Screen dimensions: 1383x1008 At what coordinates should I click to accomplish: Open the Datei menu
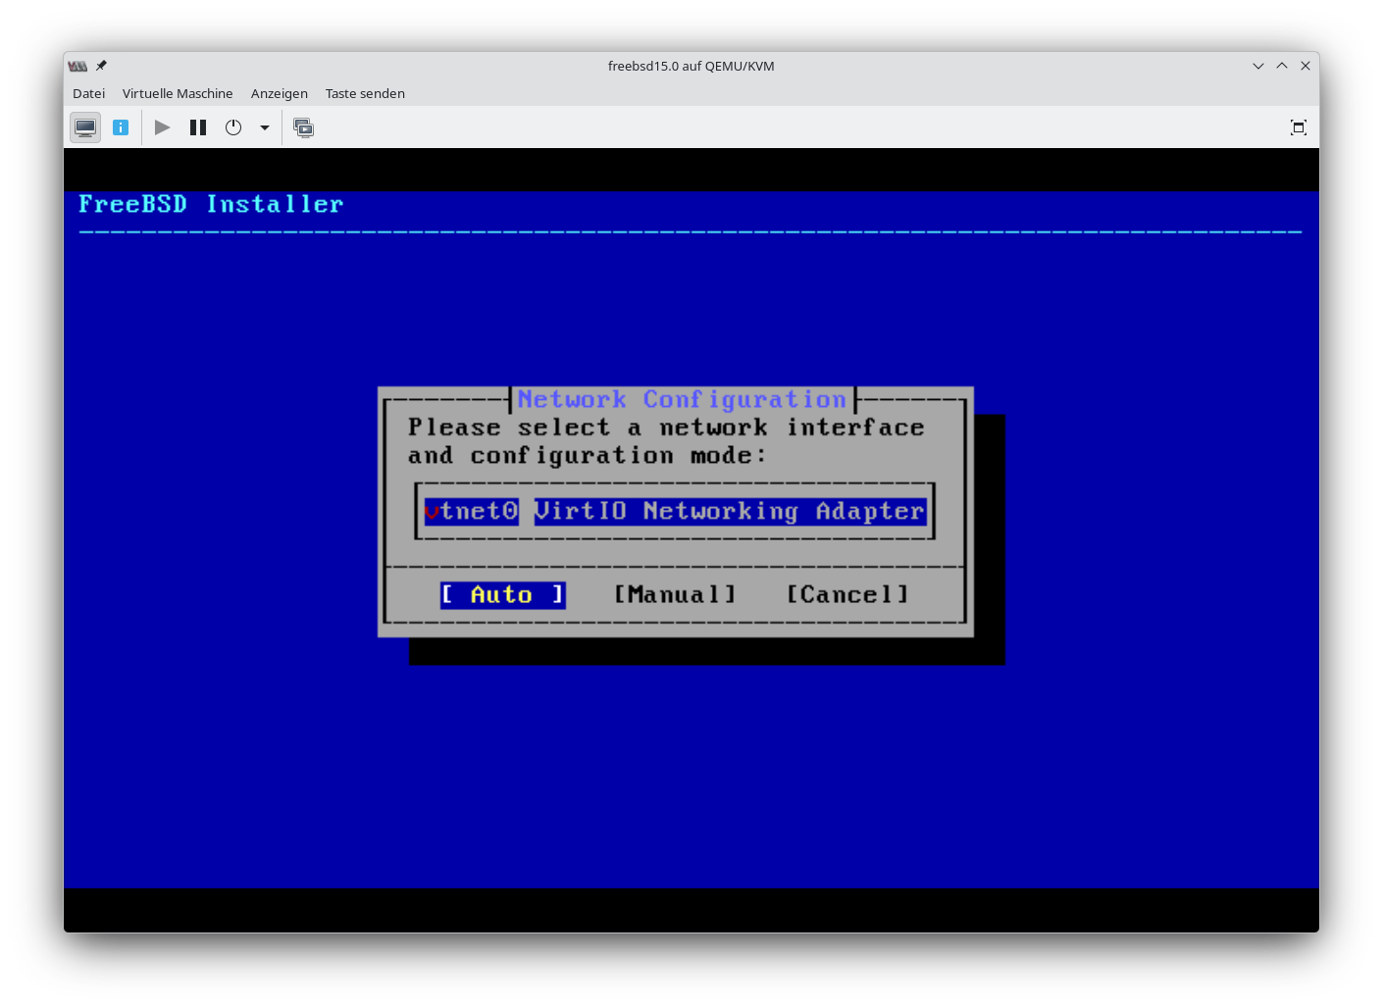click(x=88, y=93)
